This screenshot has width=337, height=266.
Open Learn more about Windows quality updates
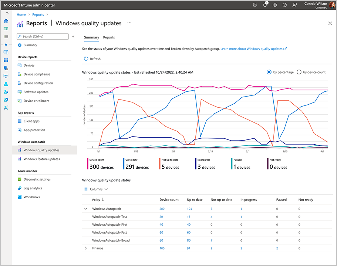click(252, 49)
